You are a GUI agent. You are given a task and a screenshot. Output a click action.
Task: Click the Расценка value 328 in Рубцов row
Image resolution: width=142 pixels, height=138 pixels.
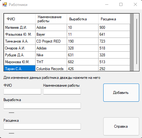pyautogui.click(x=114, y=55)
